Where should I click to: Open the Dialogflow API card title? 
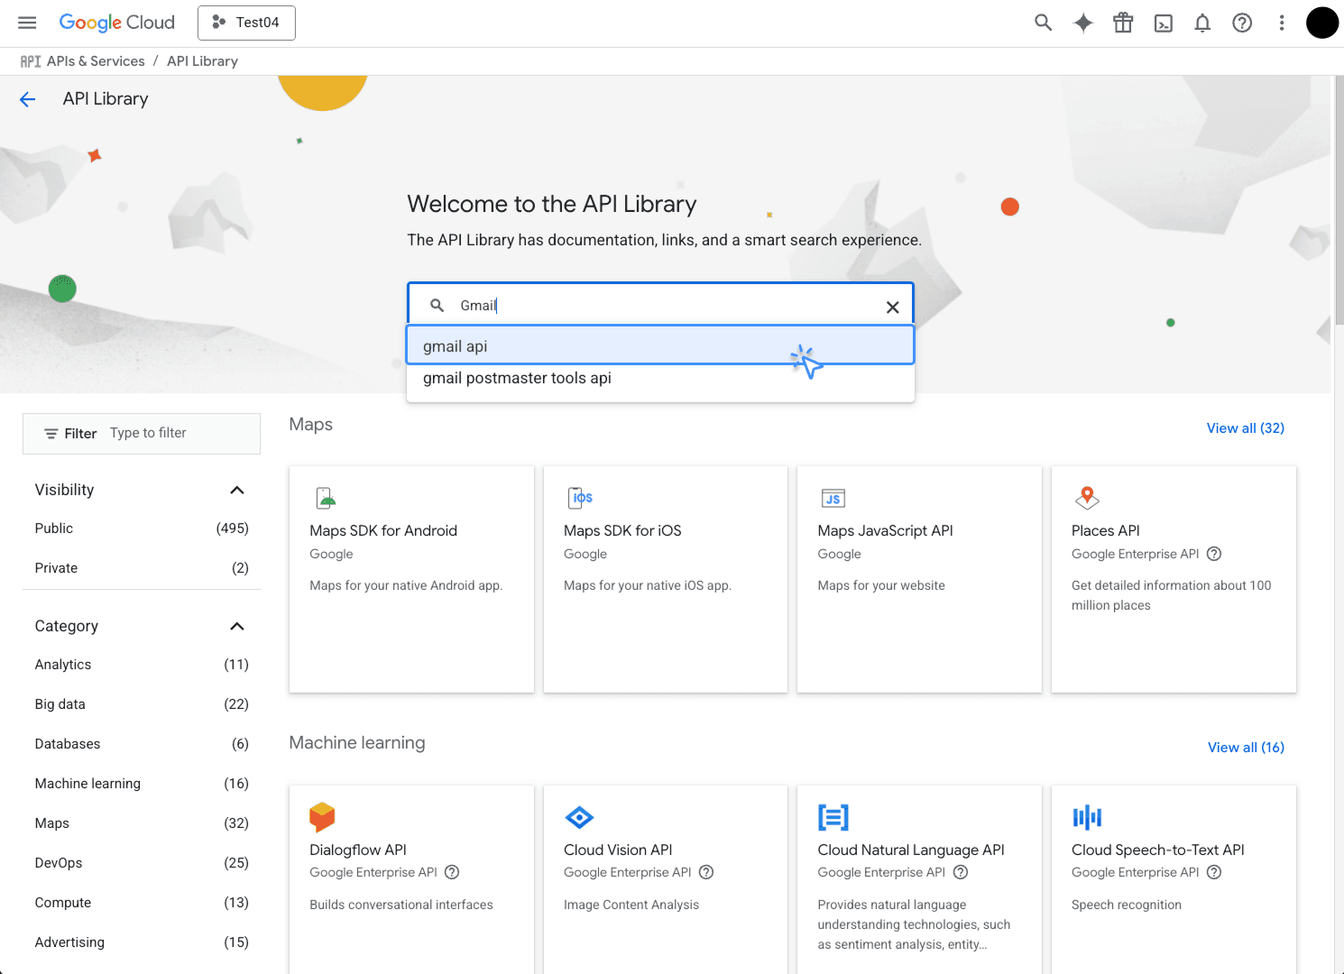pyautogui.click(x=358, y=850)
